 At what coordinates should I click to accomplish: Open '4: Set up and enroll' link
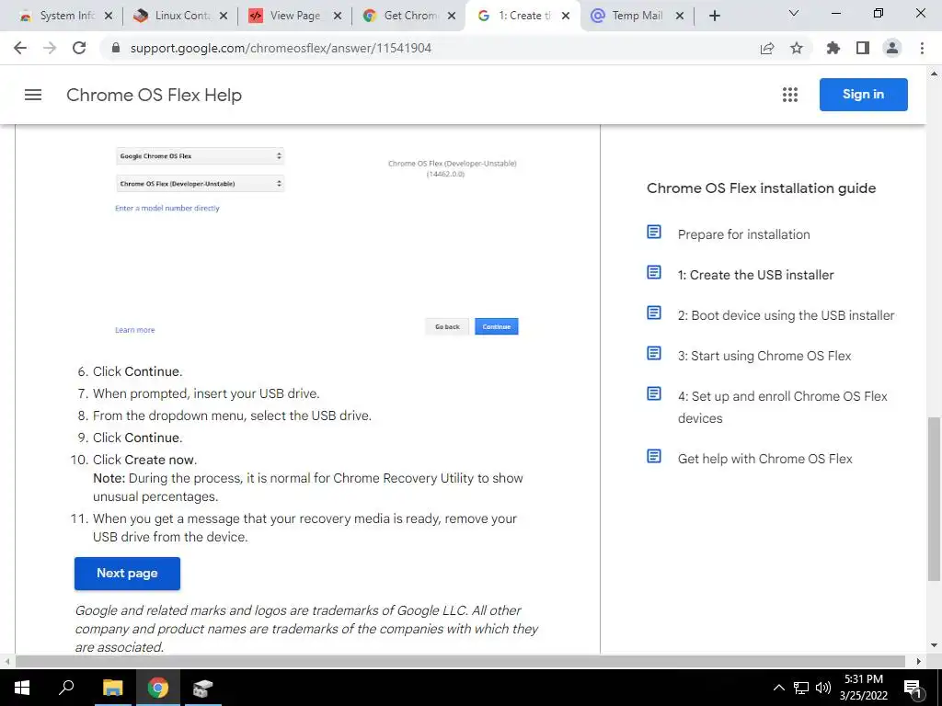tap(782, 407)
